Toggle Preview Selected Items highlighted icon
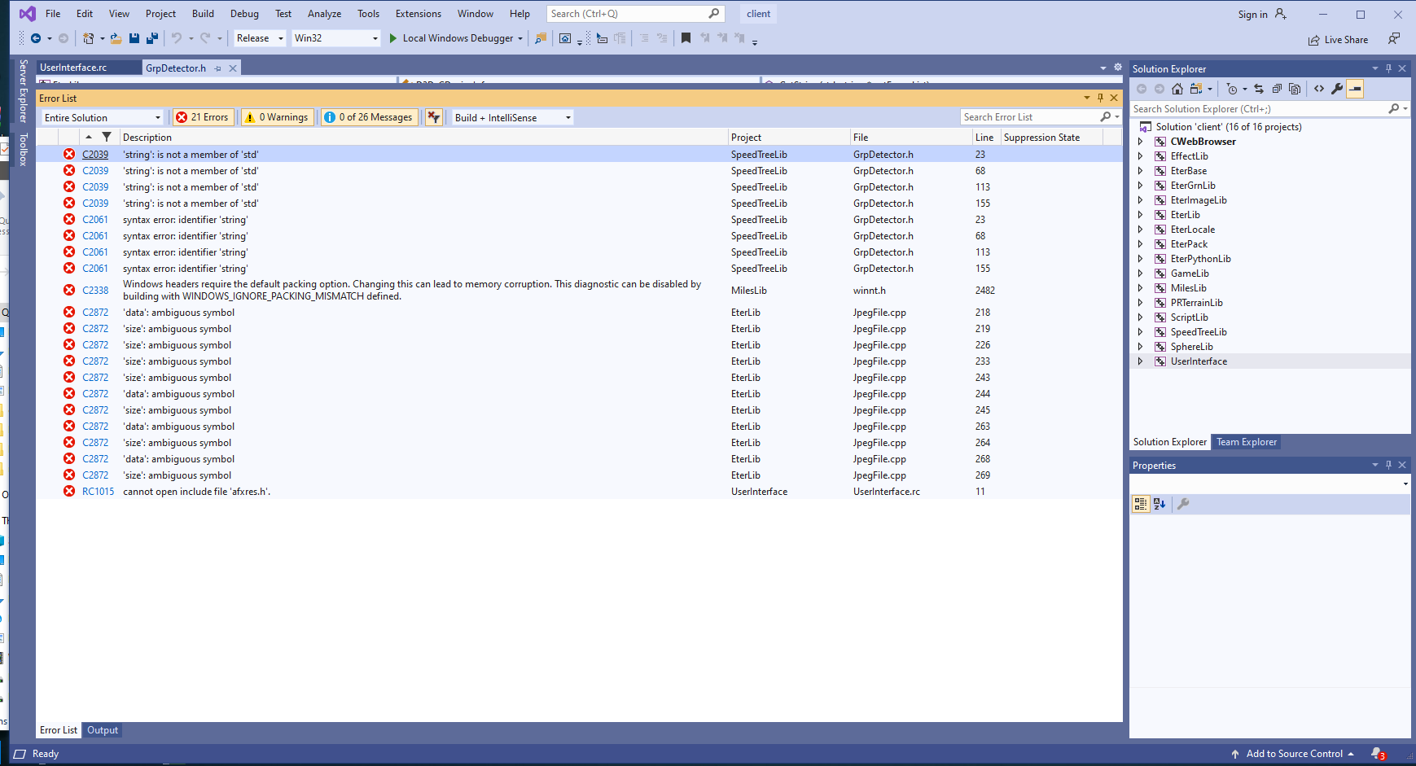Viewport: 1416px width, 766px height. click(x=1355, y=89)
